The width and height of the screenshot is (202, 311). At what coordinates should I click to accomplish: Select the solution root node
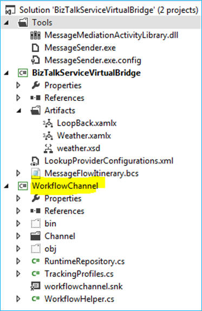(x=109, y=10)
